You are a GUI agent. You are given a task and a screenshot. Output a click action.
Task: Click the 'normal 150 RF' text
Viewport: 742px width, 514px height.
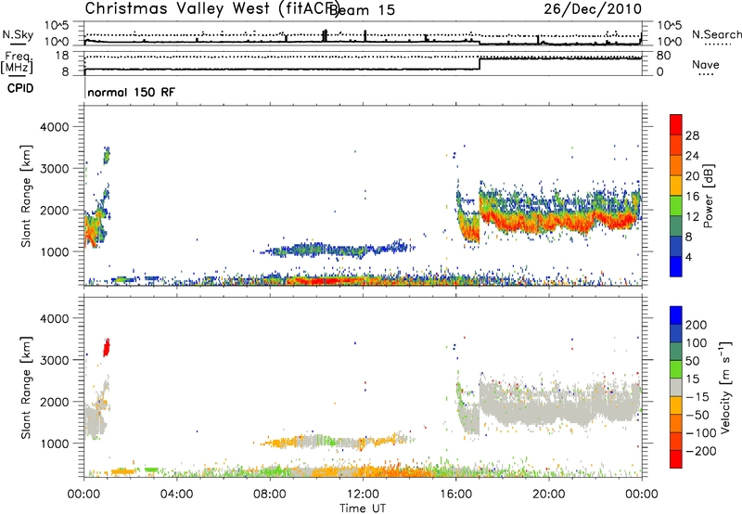tap(131, 92)
